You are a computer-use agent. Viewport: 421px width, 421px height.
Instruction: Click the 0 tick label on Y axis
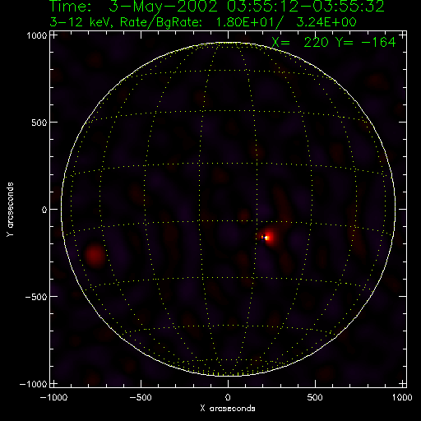click(x=44, y=210)
